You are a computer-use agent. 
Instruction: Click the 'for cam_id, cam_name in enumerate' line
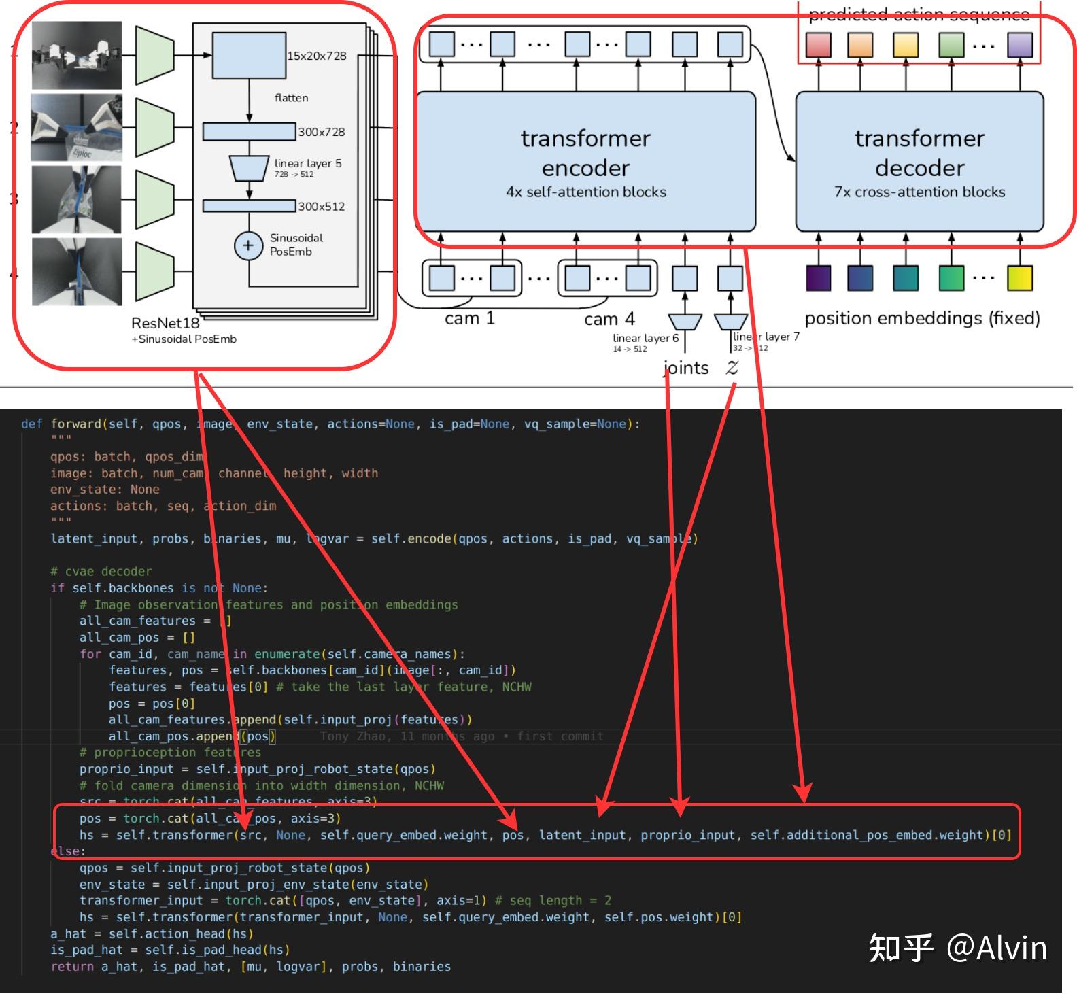pyautogui.click(x=272, y=654)
